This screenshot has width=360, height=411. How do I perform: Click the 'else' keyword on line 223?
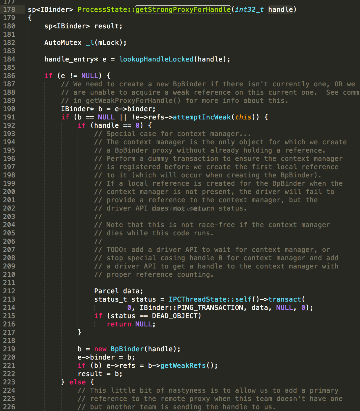coord(78,382)
